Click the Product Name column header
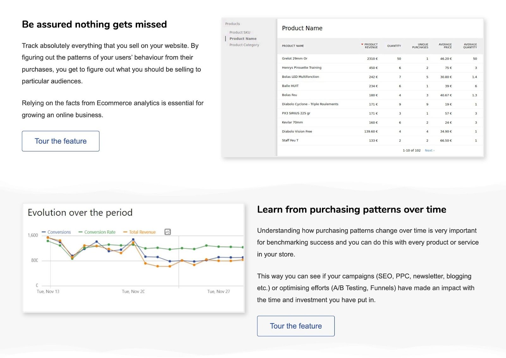The height and width of the screenshot is (358, 506). tap(293, 46)
